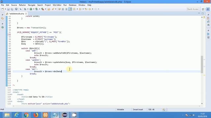Open the Source menu

pyautogui.click(x=14, y=5)
